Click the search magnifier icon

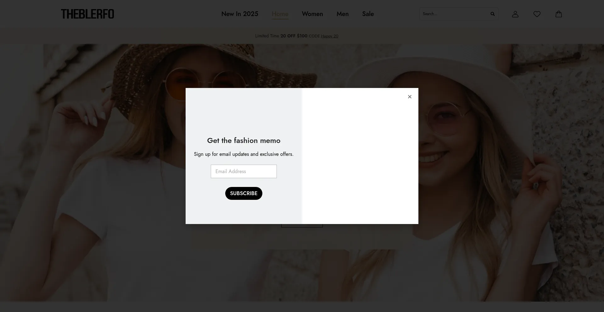[x=492, y=14]
